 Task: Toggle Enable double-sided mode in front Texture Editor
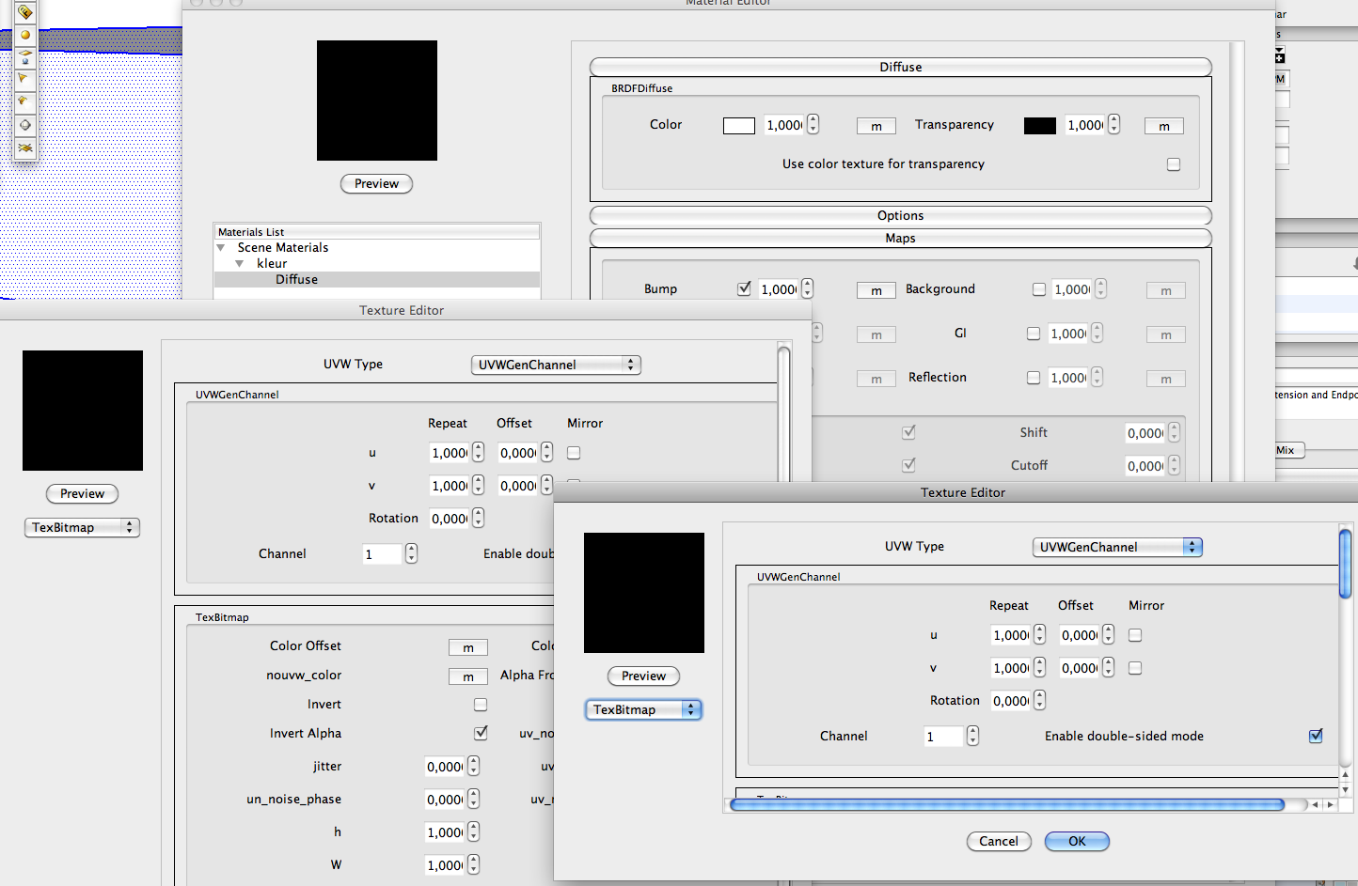pyautogui.click(x=1316, y=736)
